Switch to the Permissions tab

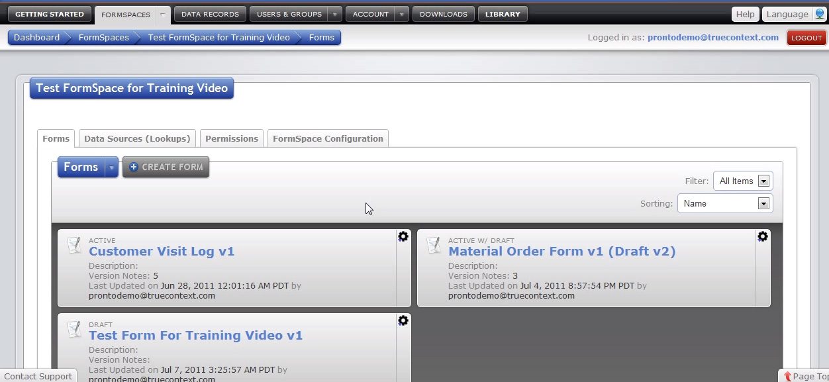(x=231, y=138)
